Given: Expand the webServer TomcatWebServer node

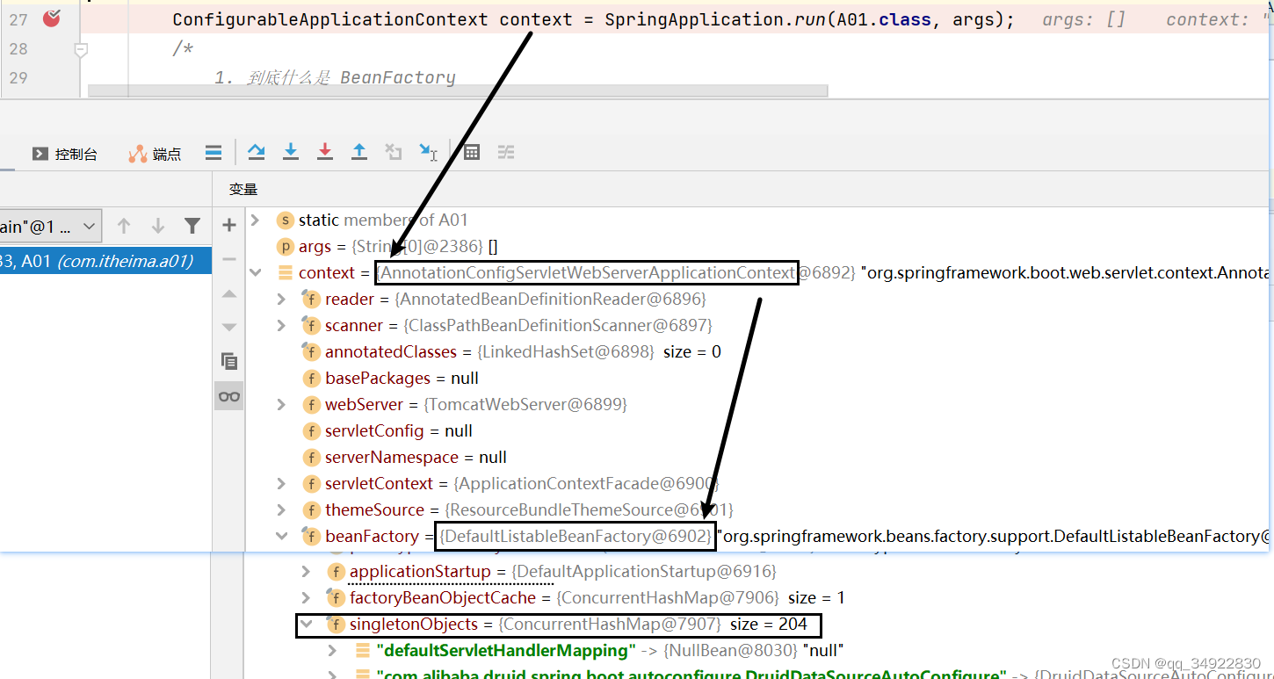Looking at the screenshot, I should 280,404.
